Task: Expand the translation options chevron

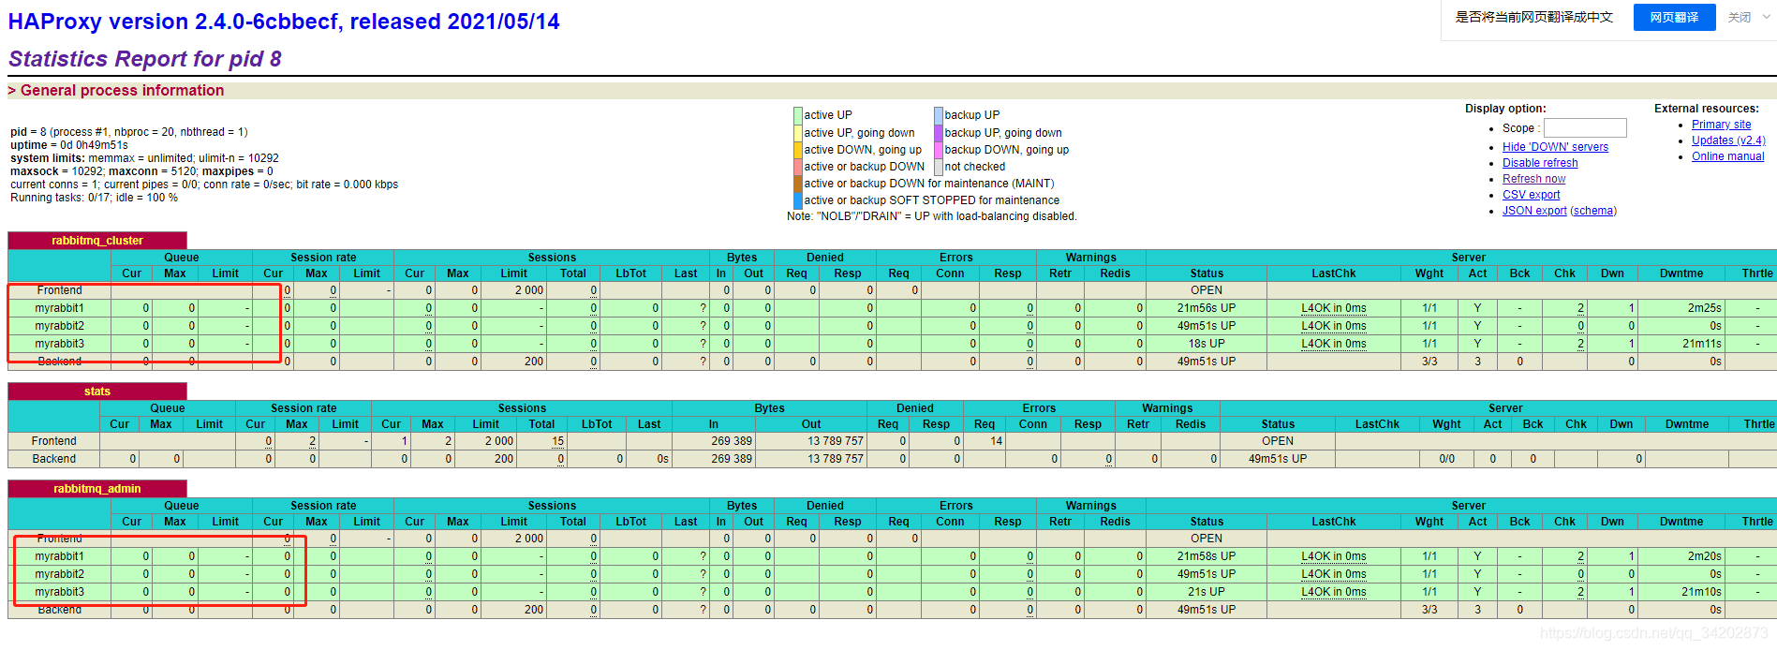Action: point(1767,17)
